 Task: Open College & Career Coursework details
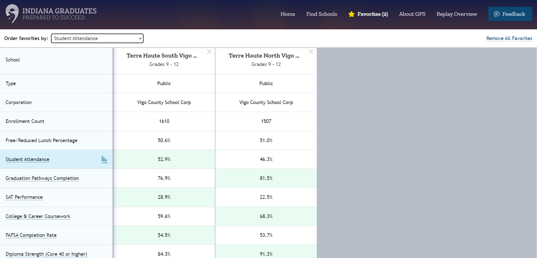(x=38, y=216)
